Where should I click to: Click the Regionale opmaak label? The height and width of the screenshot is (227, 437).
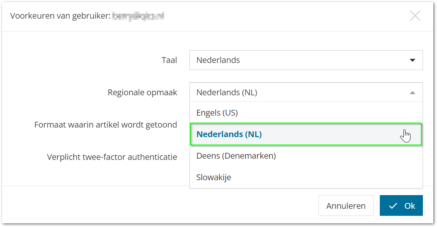pos(142,93)
